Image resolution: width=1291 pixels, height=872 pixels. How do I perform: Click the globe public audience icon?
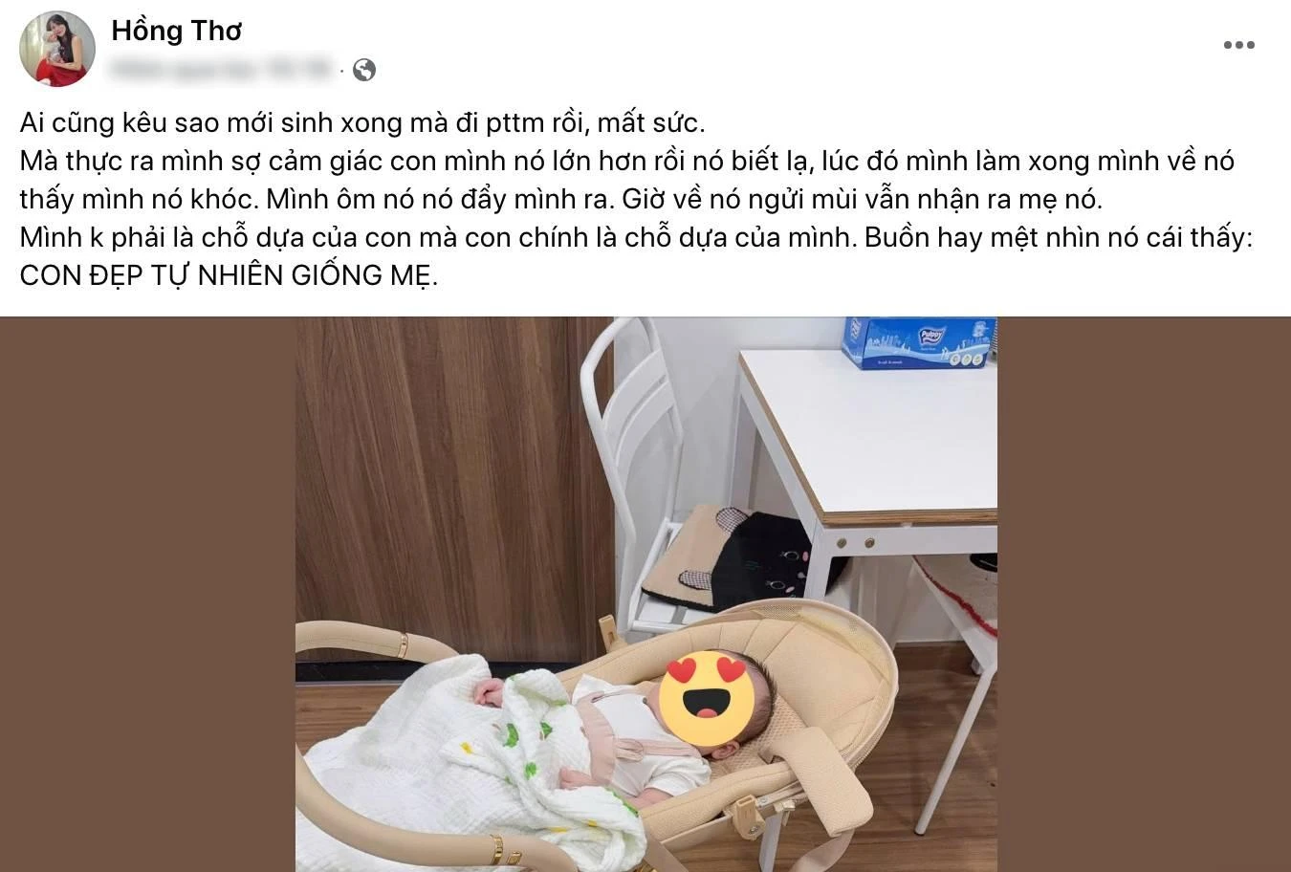(x=363, y=70)
